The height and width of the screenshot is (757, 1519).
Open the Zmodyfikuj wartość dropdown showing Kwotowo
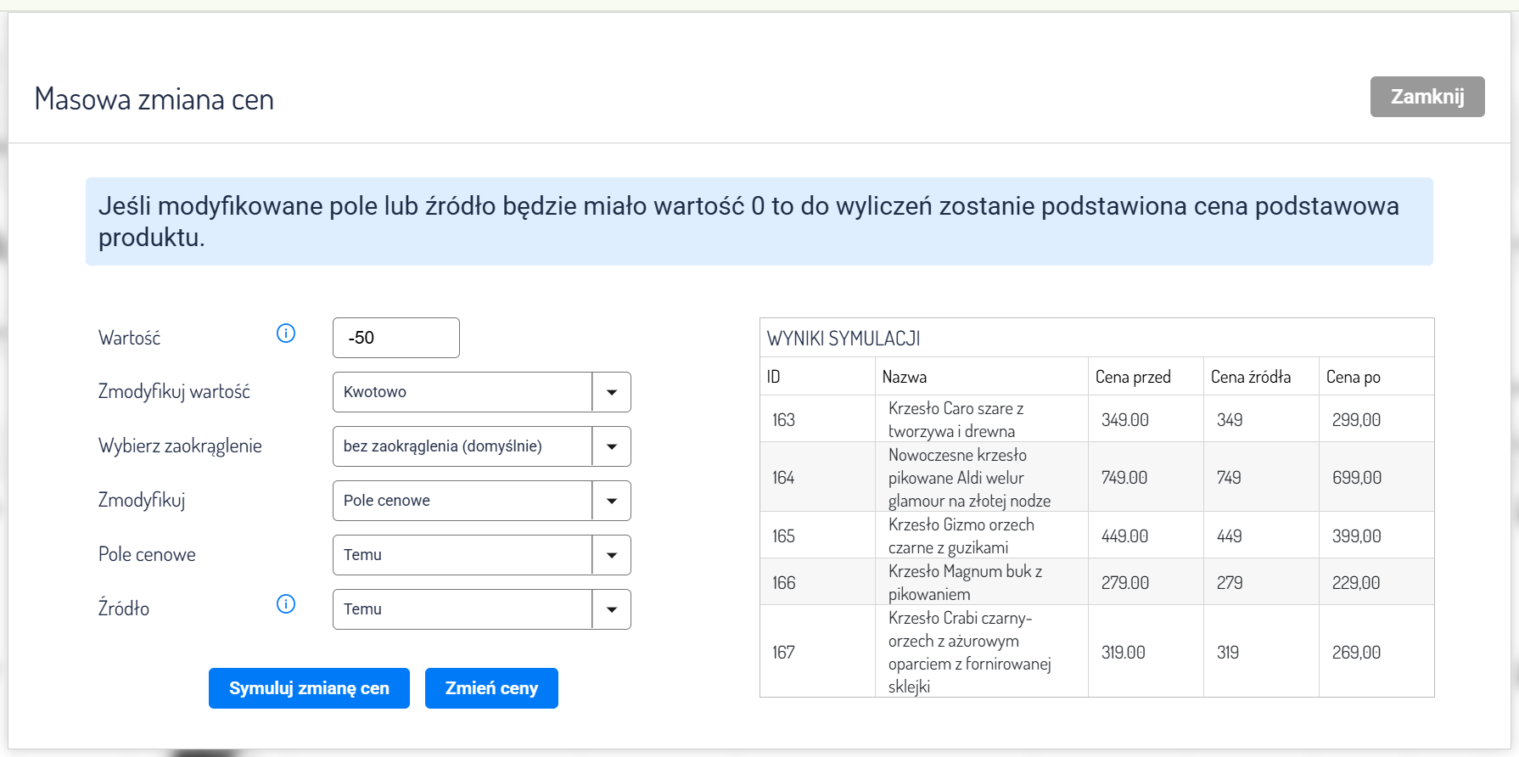point(481,392)
